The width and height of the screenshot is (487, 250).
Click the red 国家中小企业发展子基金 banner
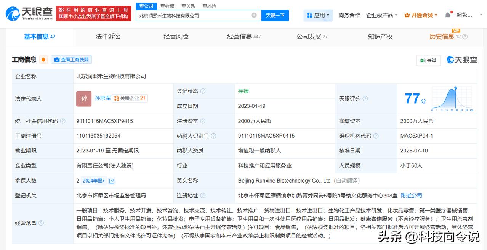click(x=94, y=14)
